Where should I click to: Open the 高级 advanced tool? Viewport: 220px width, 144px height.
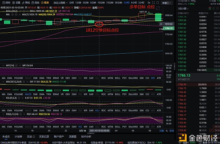(36, 3)
